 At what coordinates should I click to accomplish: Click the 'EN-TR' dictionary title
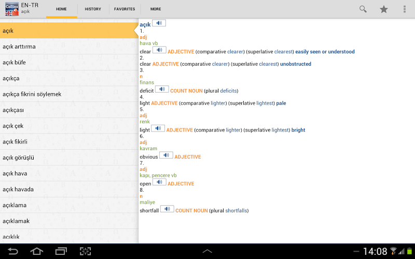(30, 5)
